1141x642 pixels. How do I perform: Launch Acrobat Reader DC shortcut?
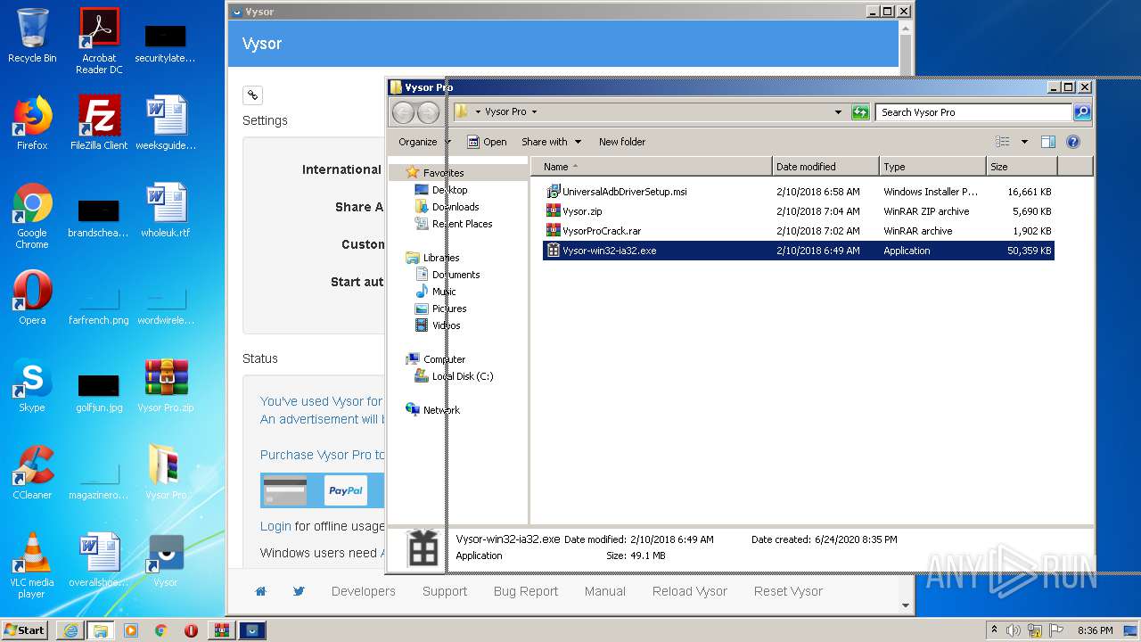coord(99,41)
